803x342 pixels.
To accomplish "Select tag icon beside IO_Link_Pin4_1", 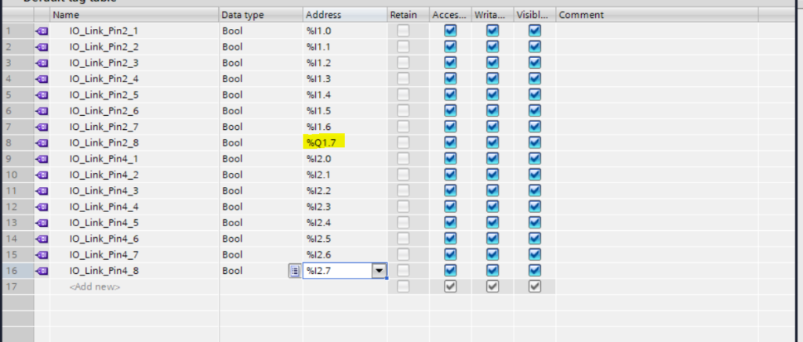I will click(x=42, y=159).
